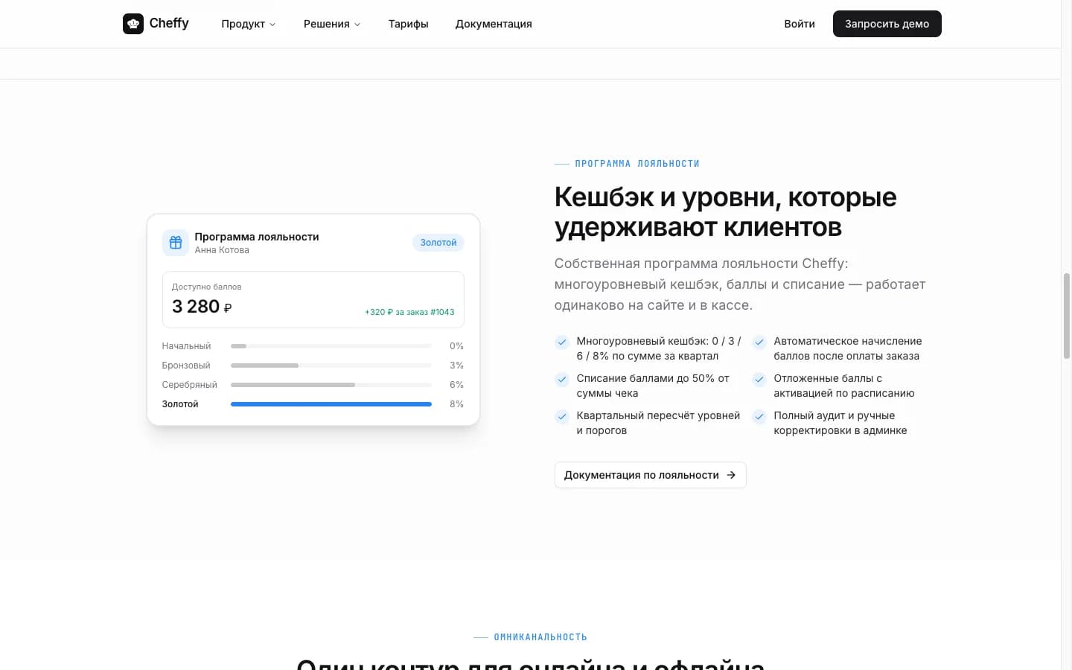Click the 8% cashback value
1072x670 pixels.
tap(456, 404)
